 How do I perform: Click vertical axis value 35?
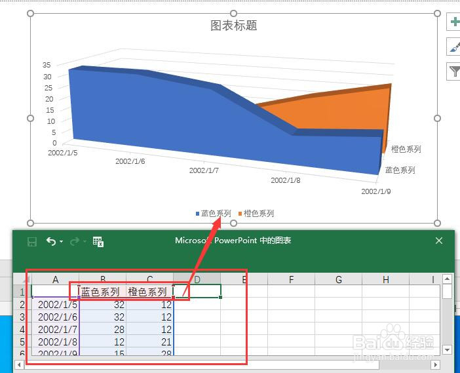tap(47, 65)
